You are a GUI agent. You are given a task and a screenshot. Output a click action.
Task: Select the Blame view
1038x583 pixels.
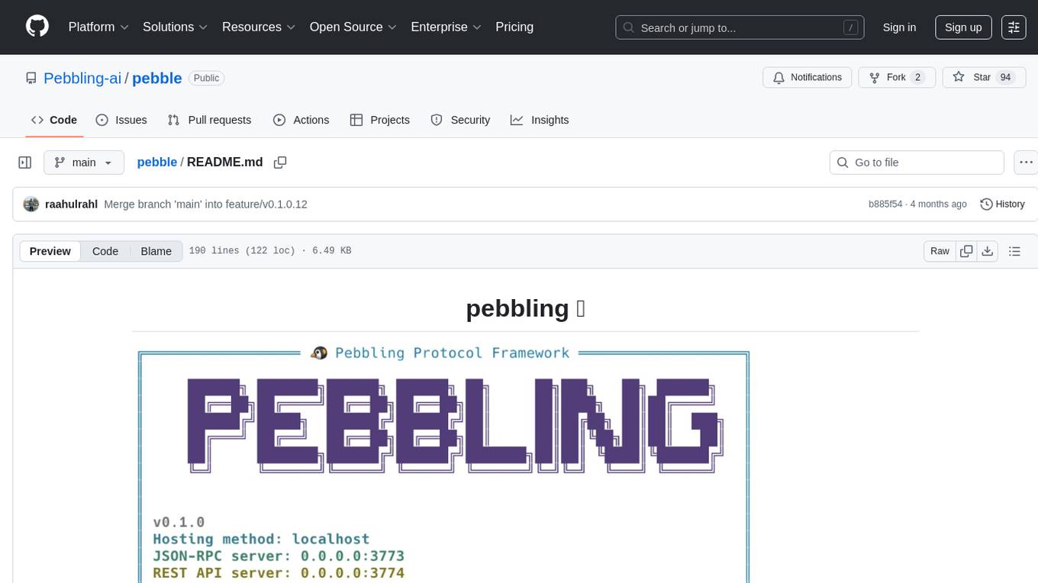pos(156,251)
